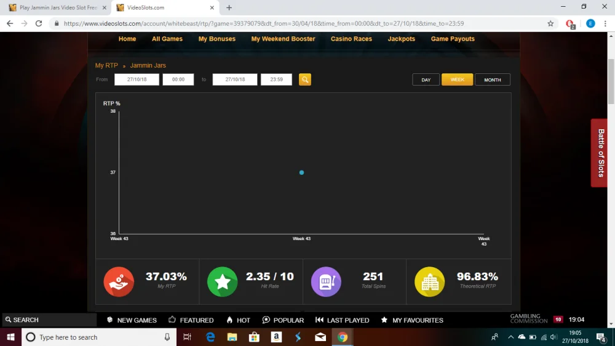
Task: Click the Cortana microphone icon
Action: pos(167,337)
